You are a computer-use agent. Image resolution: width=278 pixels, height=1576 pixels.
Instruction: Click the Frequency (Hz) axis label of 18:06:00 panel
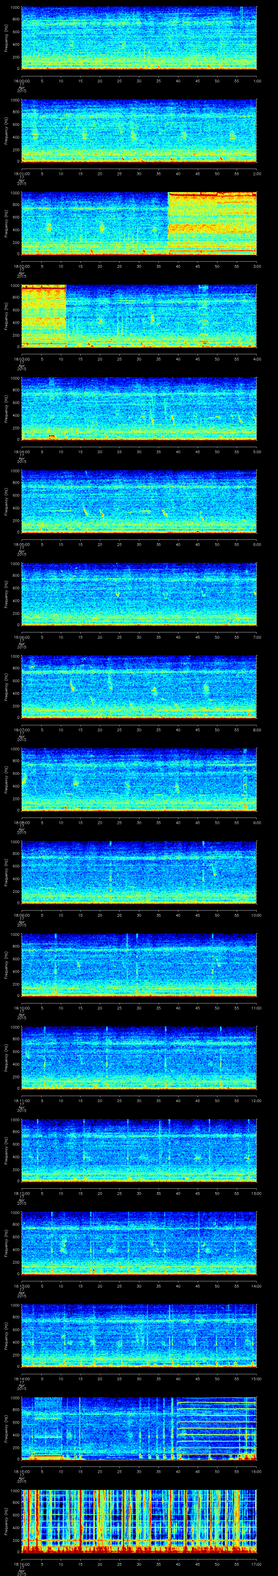(6, 594)
